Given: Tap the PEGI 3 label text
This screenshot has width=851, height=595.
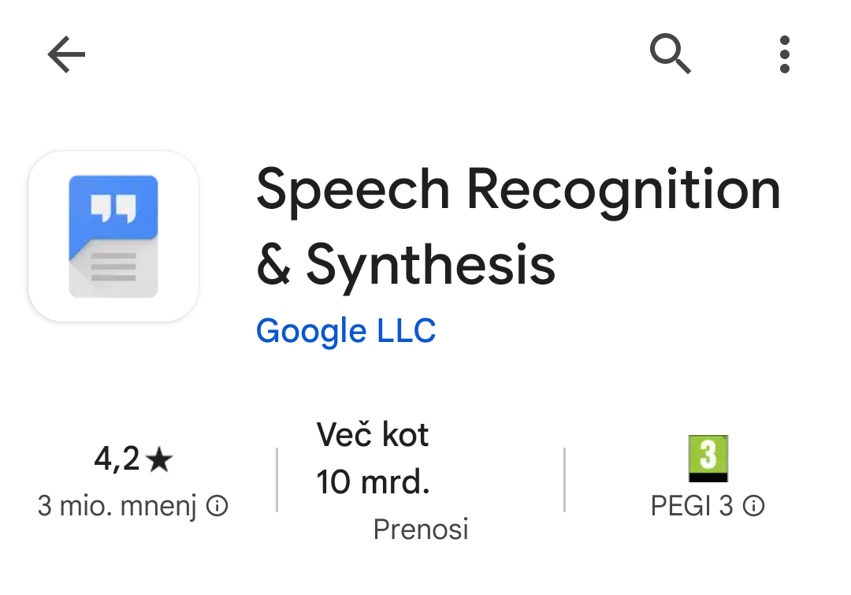Looking at the screenshot, I should pyautogui.click(x=692, y=506).
